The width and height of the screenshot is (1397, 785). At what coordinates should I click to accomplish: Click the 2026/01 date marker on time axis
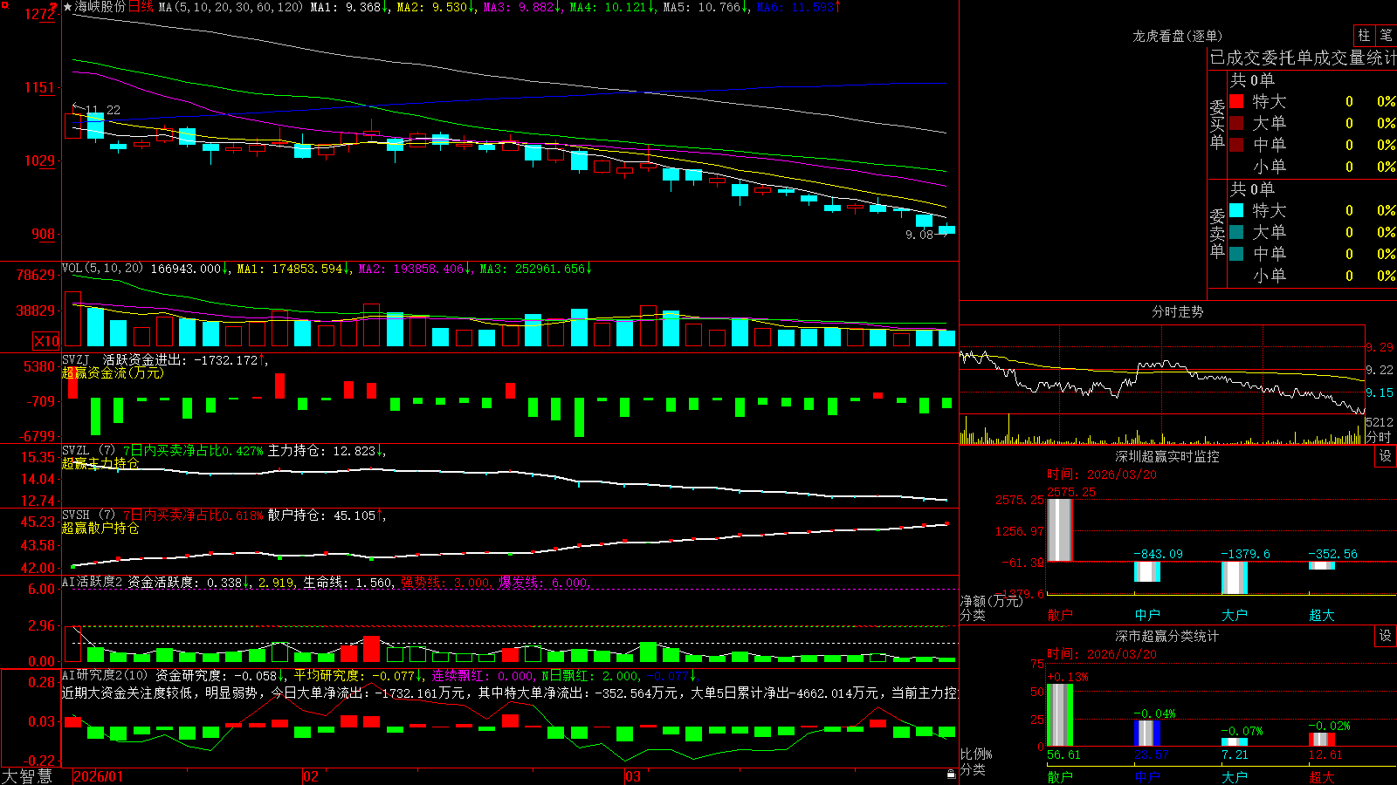(99, 776)
